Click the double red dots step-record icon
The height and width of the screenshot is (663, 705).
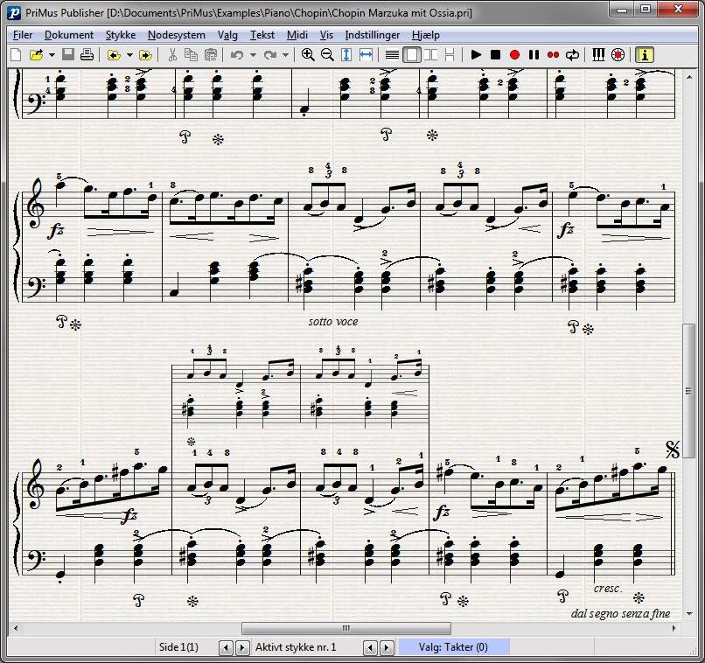[553, 55]
